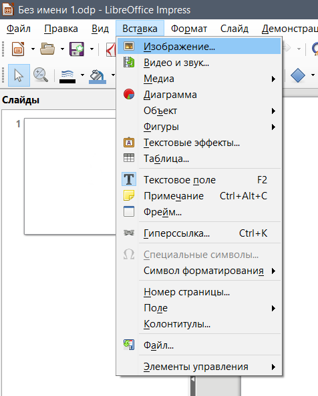The width and height of the screenshot is (318, 396).
Task: Choose Номер страницы... menu entry
Action: click(199, 292)
